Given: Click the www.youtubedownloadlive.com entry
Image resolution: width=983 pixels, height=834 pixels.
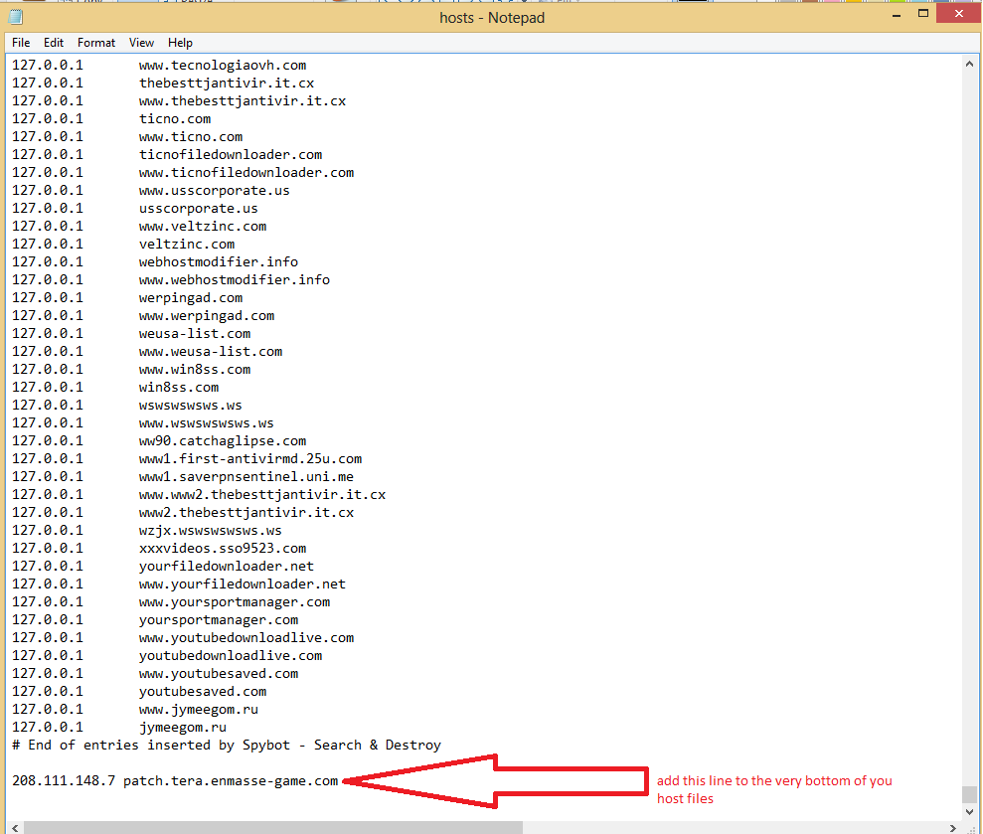Looking at the screenshot, I should point(246,638).
